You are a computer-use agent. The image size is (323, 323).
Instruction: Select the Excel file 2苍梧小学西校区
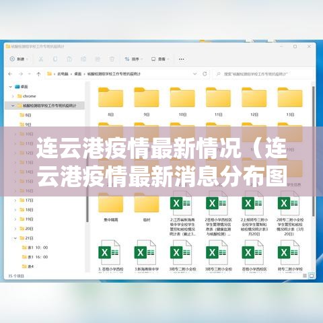pos(218,213)
